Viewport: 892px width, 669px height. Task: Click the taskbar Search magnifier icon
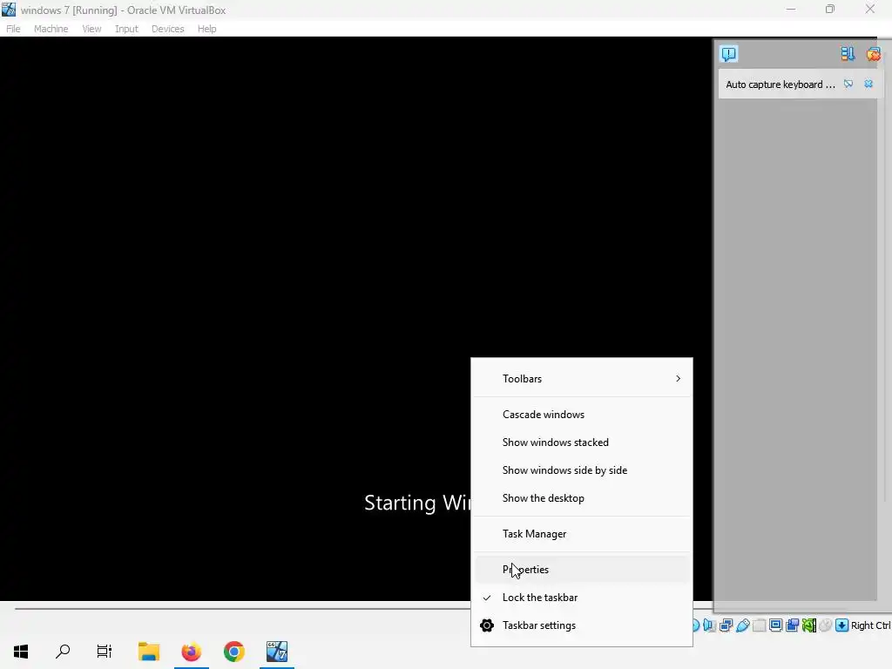coord(63,652)
